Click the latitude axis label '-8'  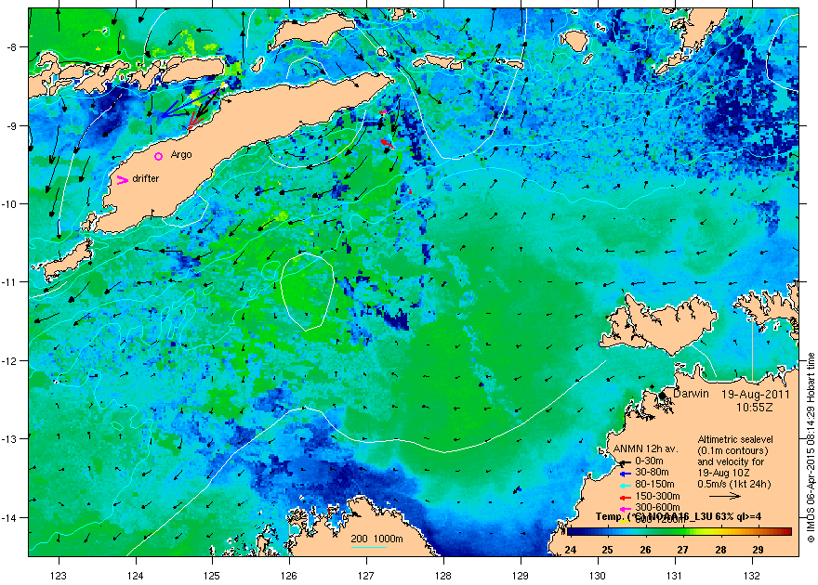(x=12, y=46)
